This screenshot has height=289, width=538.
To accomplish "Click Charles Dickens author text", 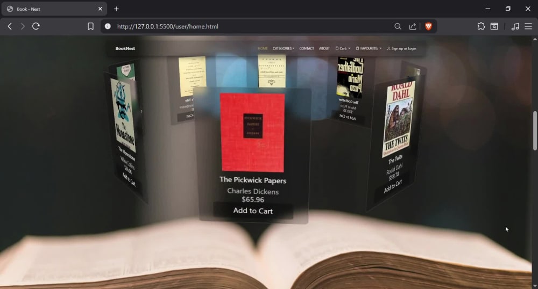I will coord(253,191).
